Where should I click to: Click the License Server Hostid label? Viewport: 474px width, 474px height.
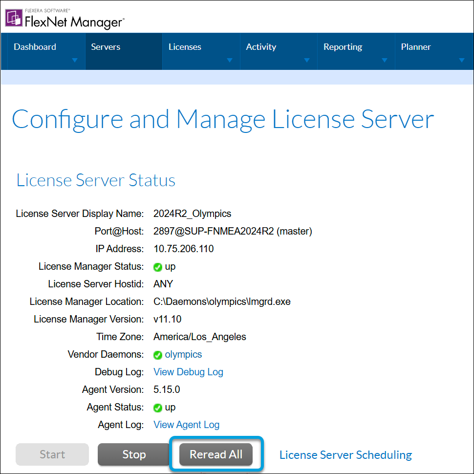(96, 284)
